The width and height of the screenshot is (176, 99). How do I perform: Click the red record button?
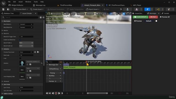[56, 93]
